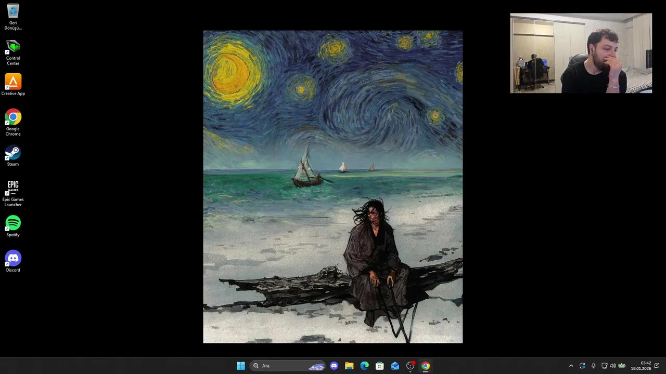Select the Discord desktop shortcut
Image resolution: width=666 pixels, height=374 pixels.
tap(13, 261)
